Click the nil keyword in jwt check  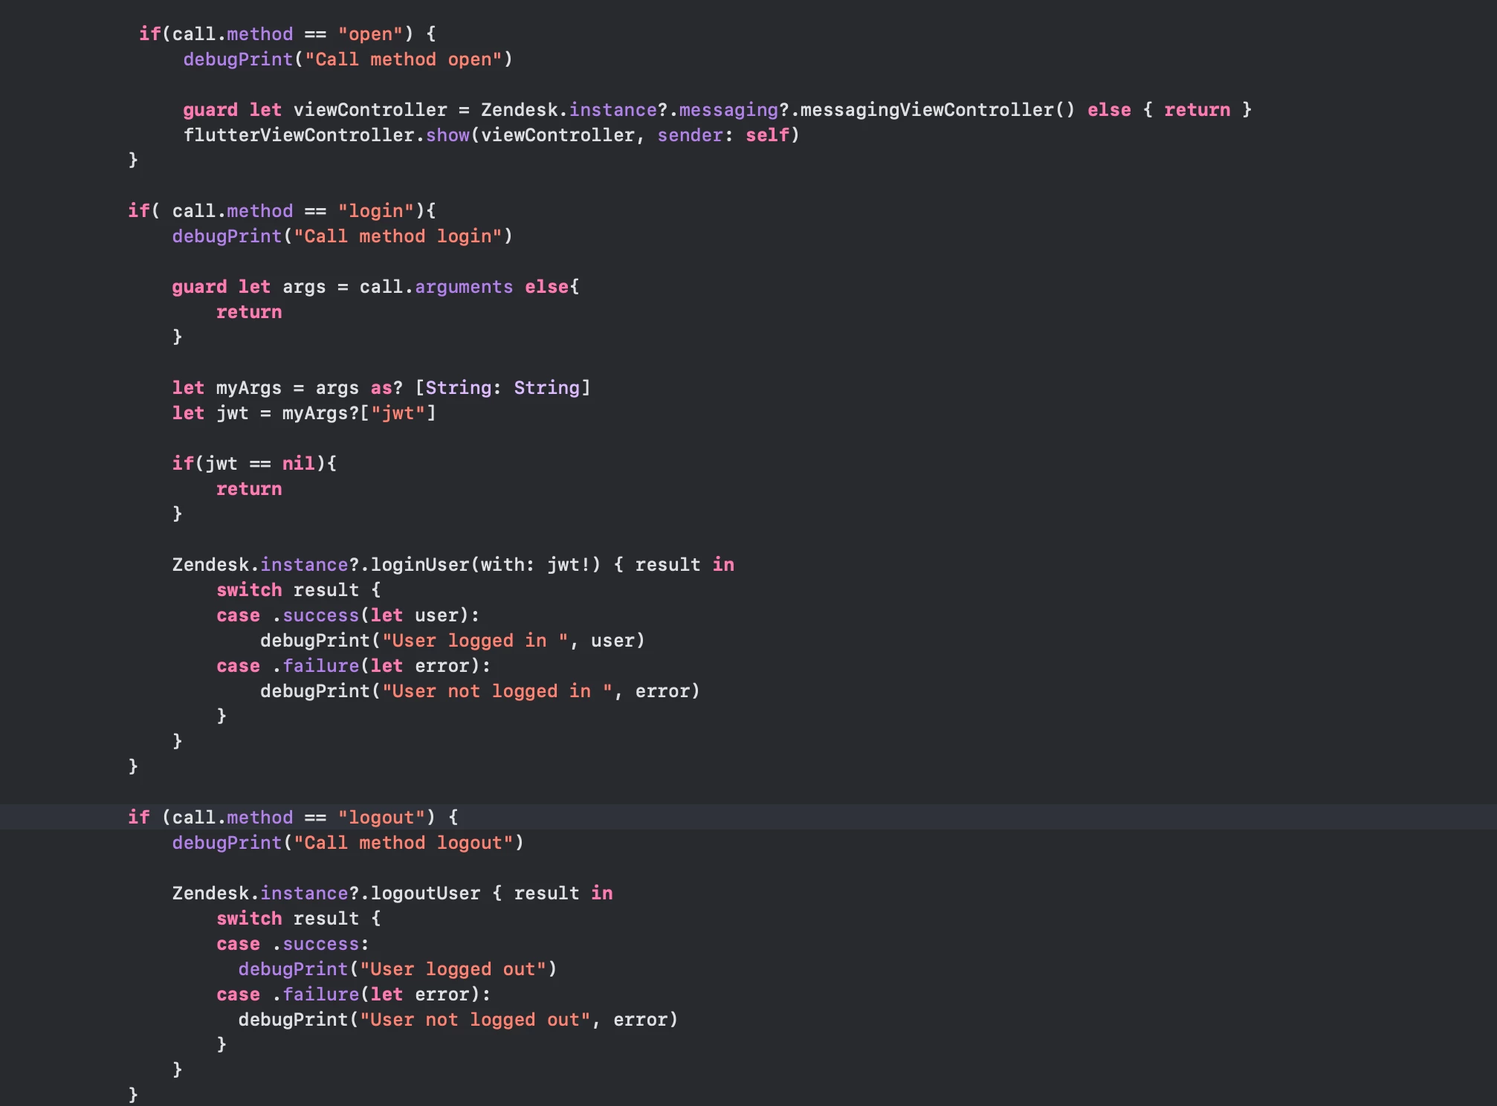(x=298, y=464)
